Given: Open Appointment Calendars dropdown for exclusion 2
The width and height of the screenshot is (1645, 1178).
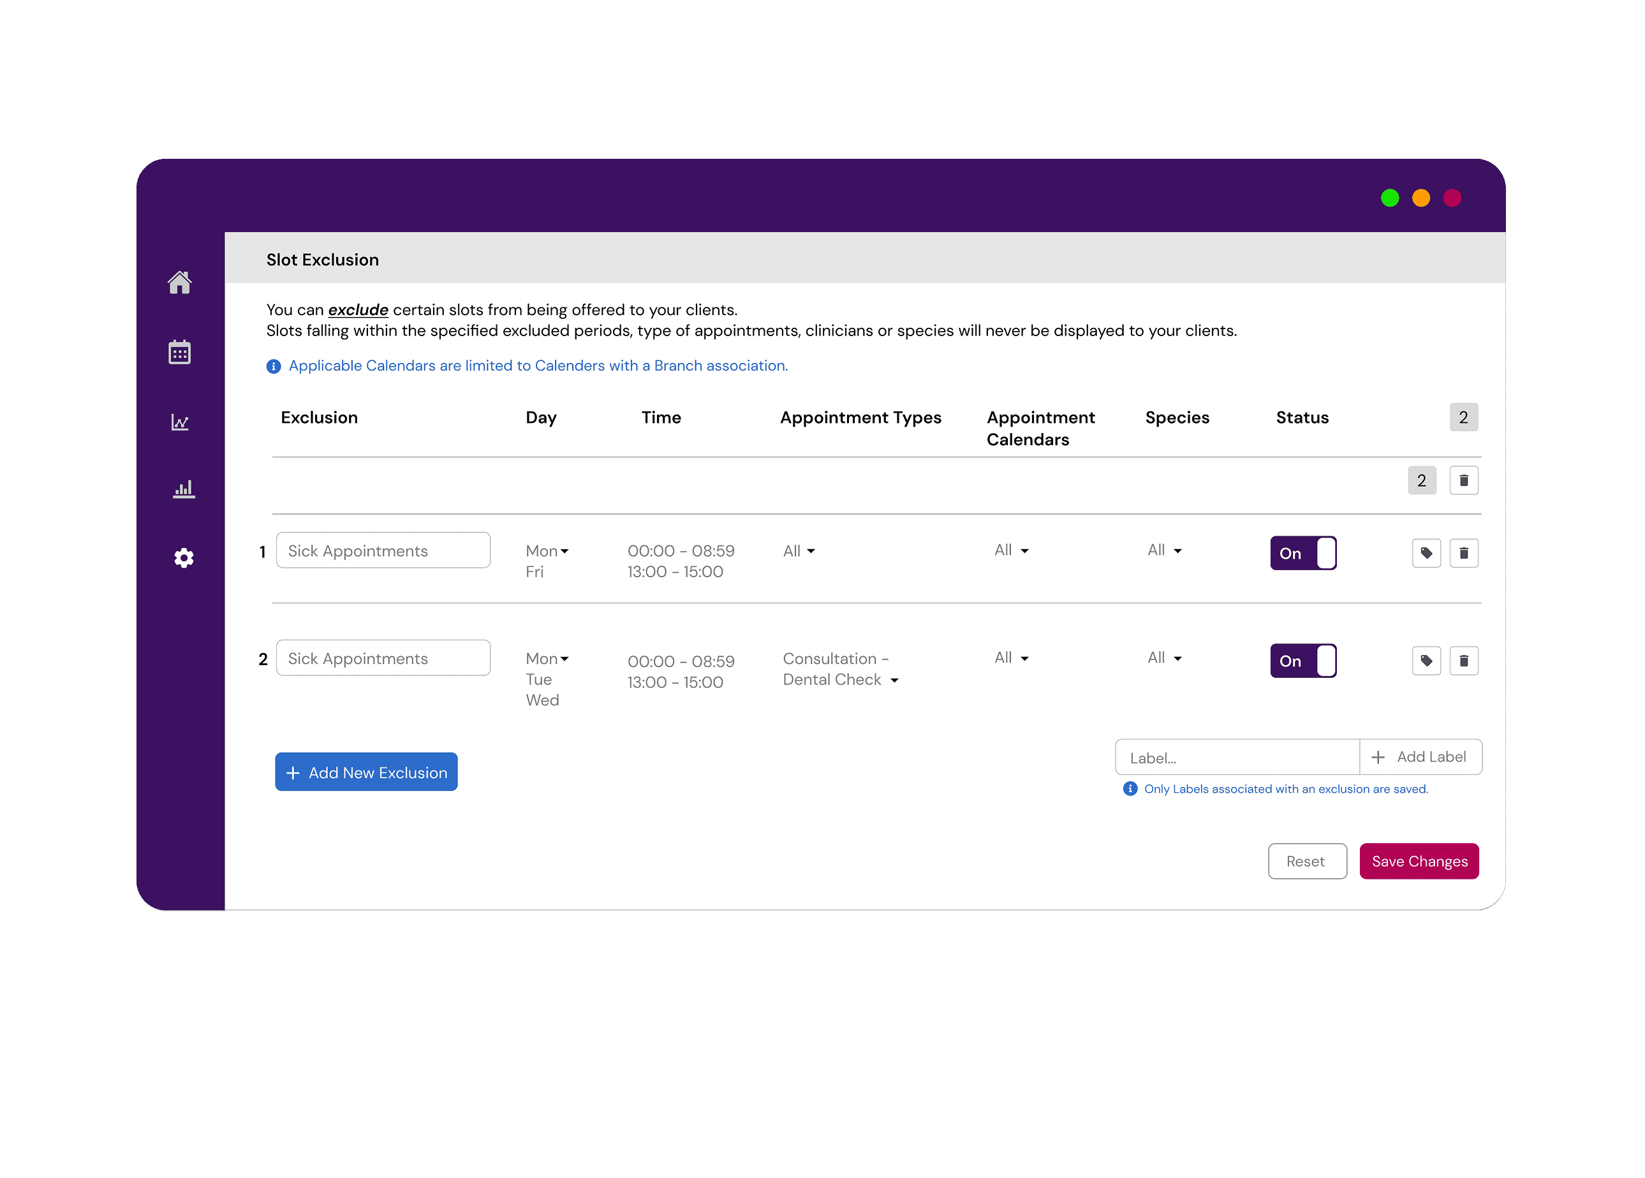Looking at the screenshot, I should tap(1011, 658).
